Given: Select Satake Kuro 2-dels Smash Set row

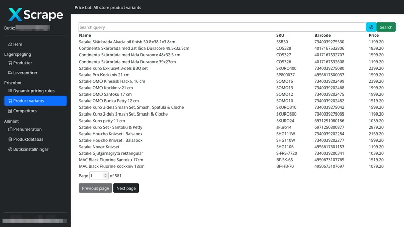Looking at the screenshot, I should 237,114.
